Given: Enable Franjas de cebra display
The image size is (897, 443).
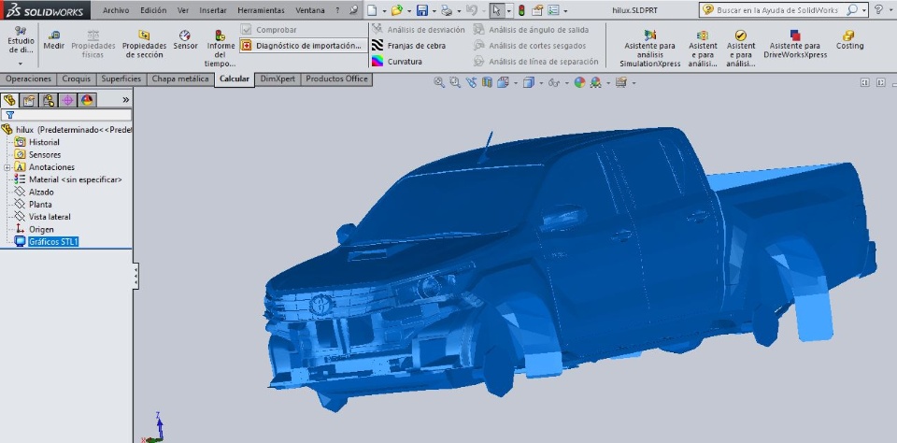Looking at the screenshot, I should click(x=408, y=45).
